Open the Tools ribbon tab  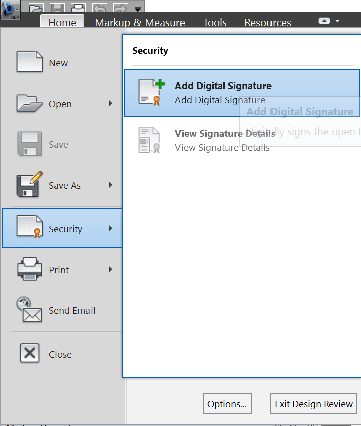[215, 23]
